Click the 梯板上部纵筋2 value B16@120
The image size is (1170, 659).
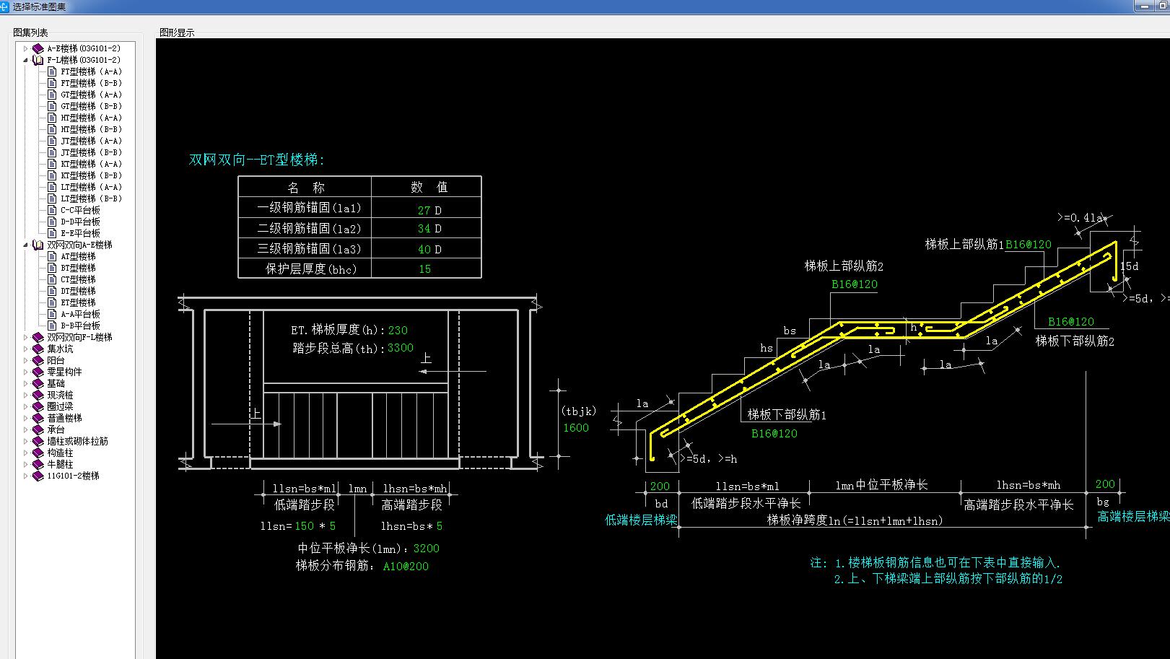click(855, 284)
